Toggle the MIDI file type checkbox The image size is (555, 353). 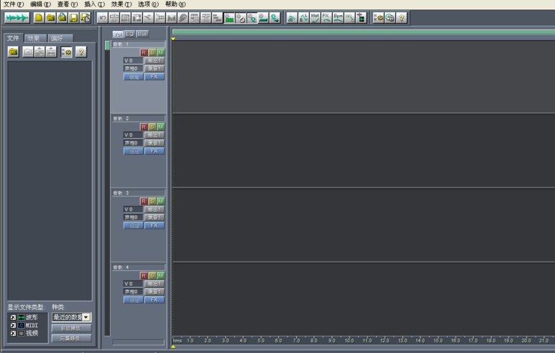click(x=13, y=325)
